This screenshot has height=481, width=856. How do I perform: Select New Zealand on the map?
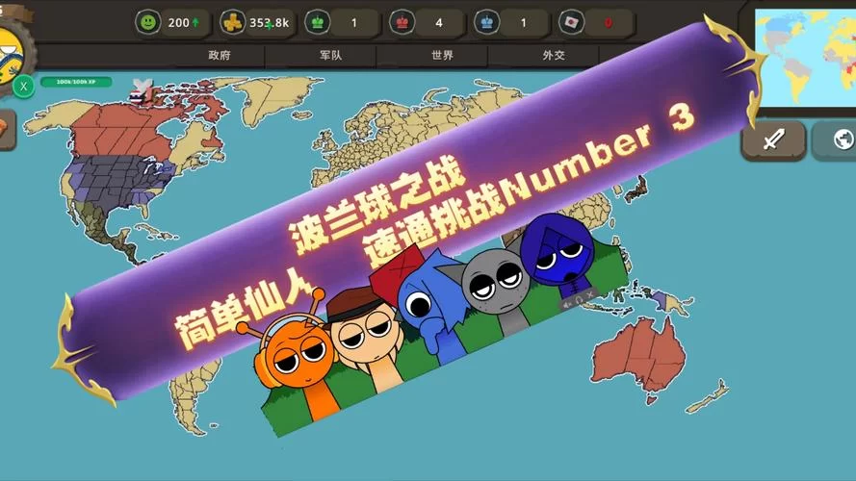[708, 397]
